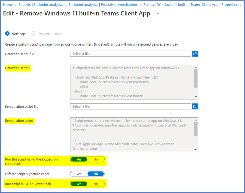Click the 'Detection script file' label
Screen dimensions: 245x193
click(20, 54)
